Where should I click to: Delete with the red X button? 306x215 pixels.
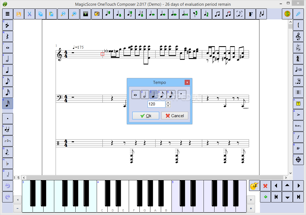(265, 186)
